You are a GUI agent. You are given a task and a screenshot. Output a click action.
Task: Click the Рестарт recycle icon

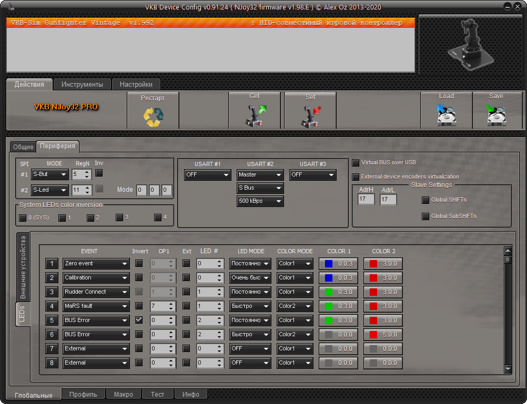click(x=153, y=117)
